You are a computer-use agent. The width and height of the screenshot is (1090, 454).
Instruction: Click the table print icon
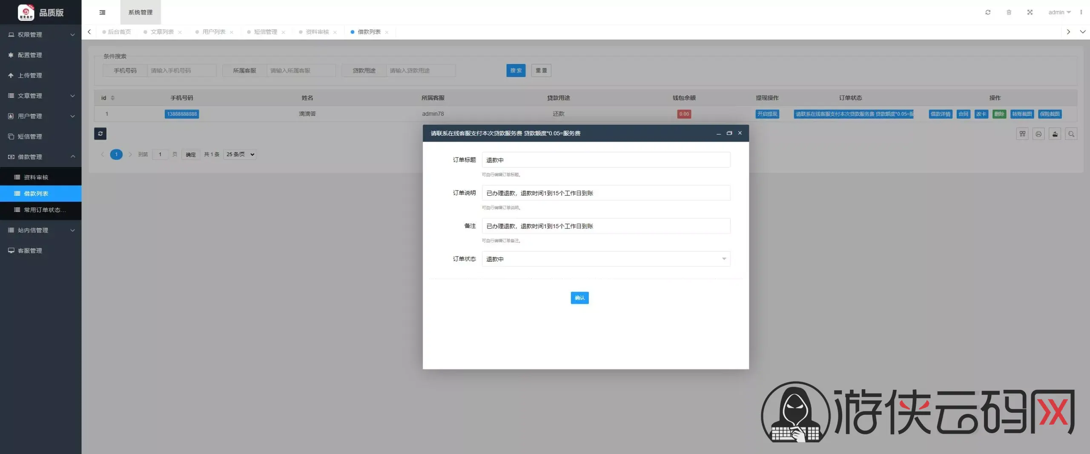[1038, 134]
